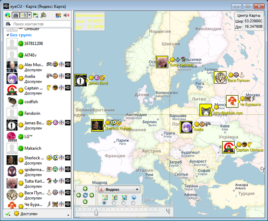Toggle the sound speaker icon
Image resolution: width=268 pixels, height=221 pixels.
[67, 15]
